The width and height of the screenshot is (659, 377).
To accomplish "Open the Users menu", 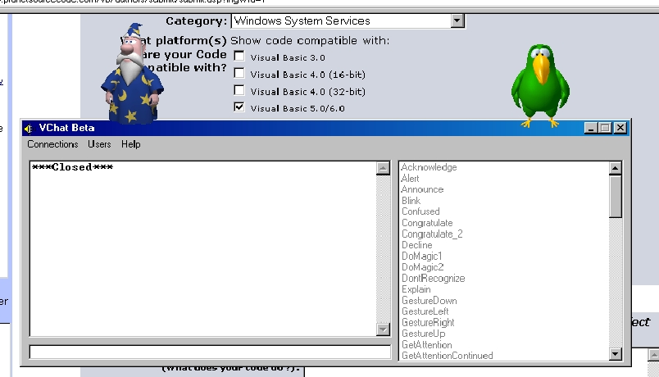I will (99, 144).
